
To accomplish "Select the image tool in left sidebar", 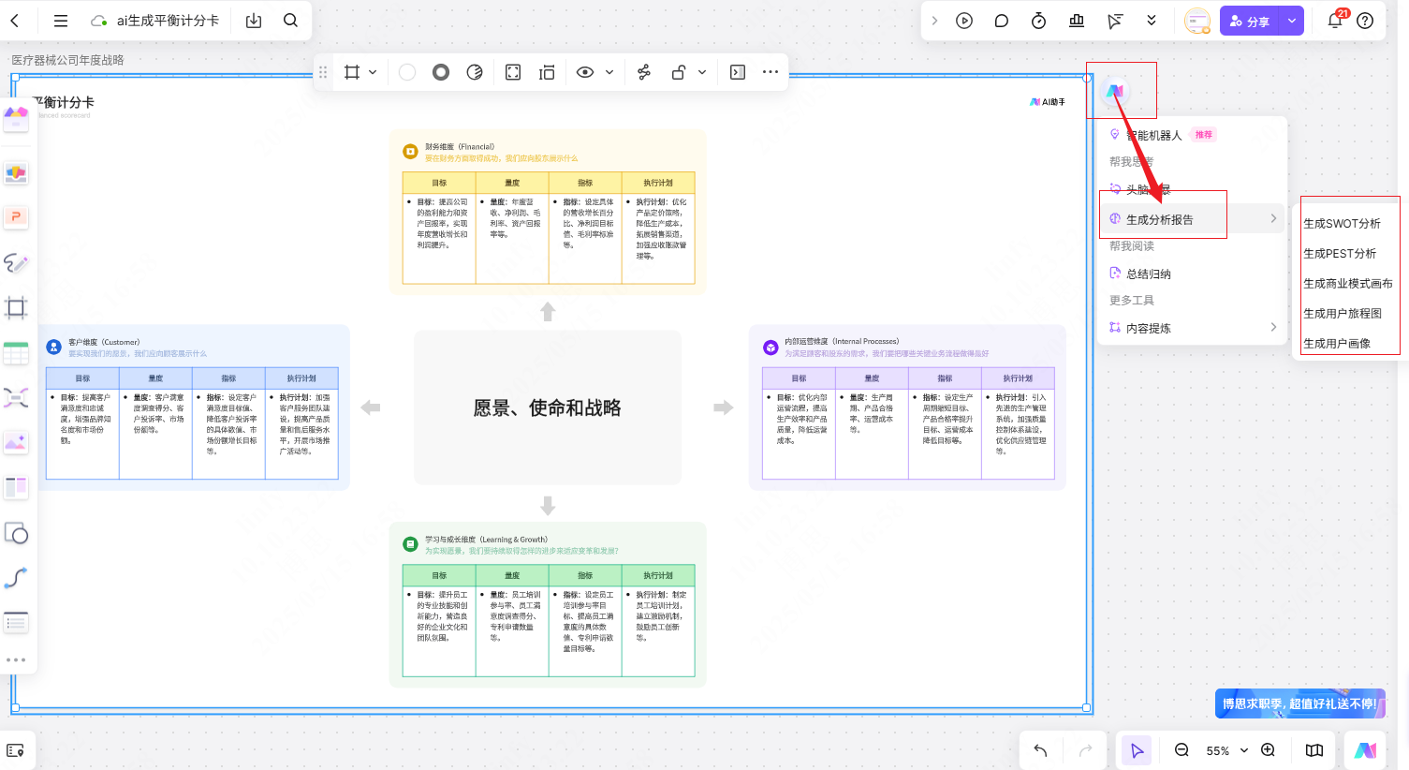I will [16, 443].
